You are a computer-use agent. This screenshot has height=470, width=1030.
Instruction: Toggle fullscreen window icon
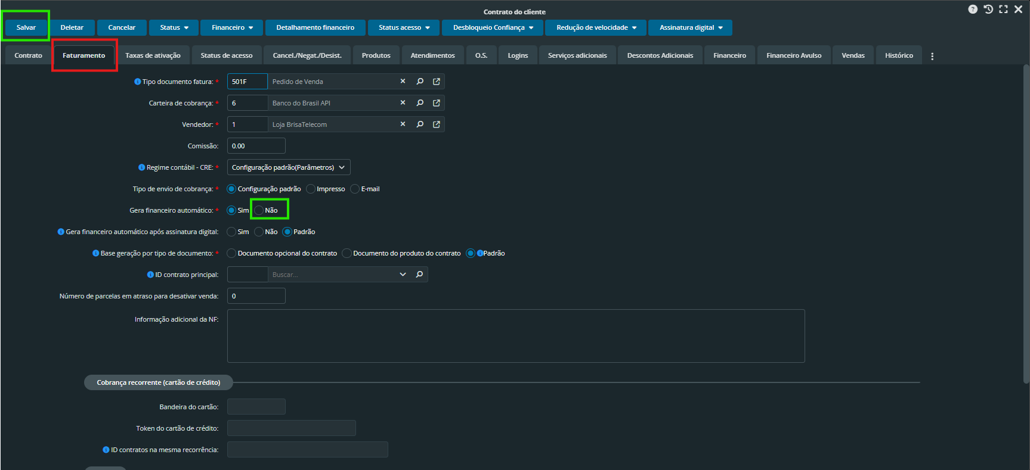point(1003,10)
